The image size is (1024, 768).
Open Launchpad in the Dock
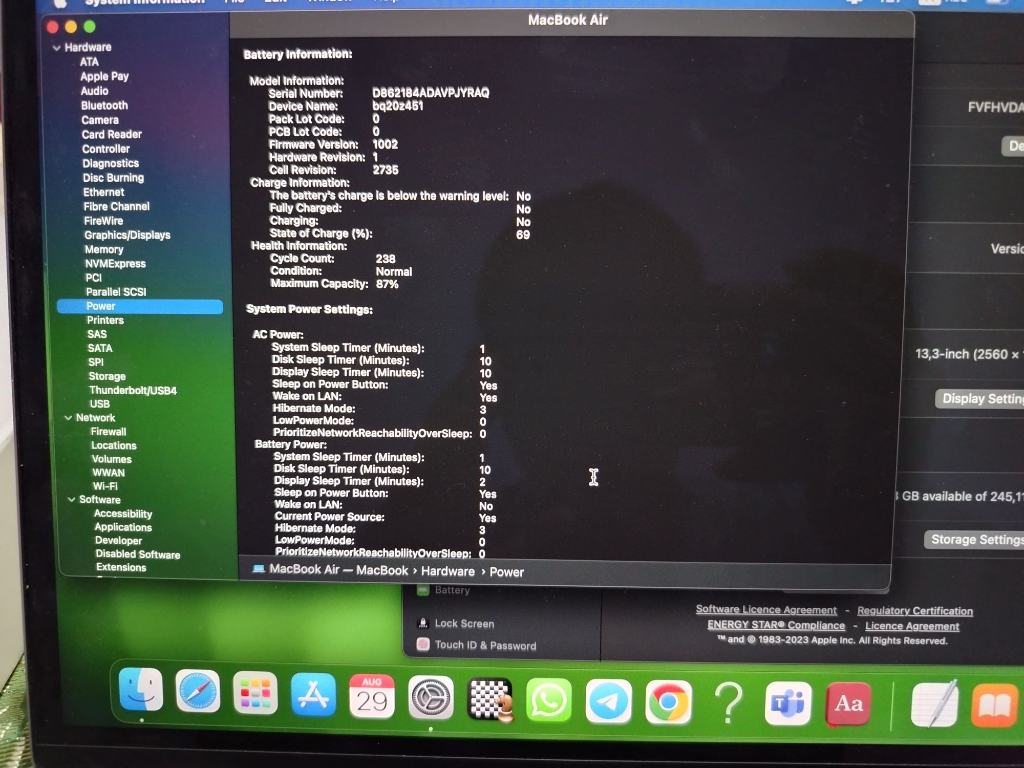pyautogui.click(x=255, y=693)
